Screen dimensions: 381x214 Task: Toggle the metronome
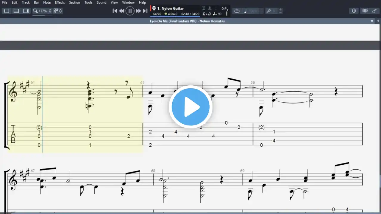(x=210, y=8)
